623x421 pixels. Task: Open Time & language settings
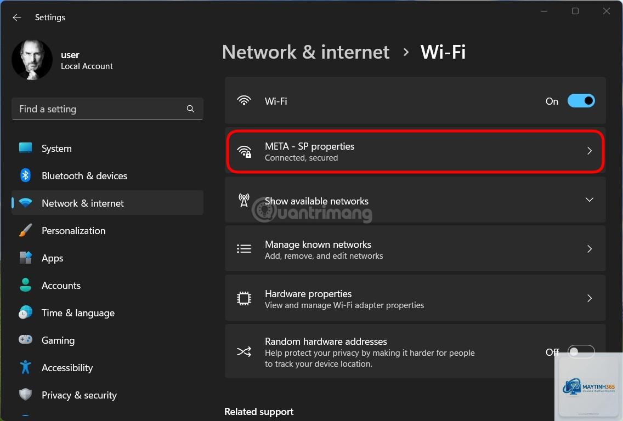(107, 312)
